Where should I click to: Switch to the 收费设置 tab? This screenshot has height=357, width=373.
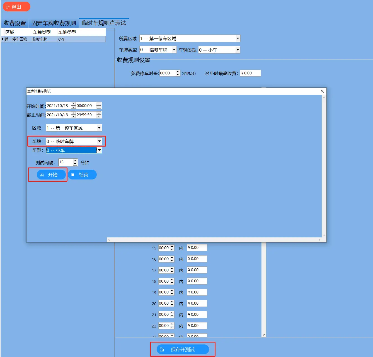coord(15,23)
